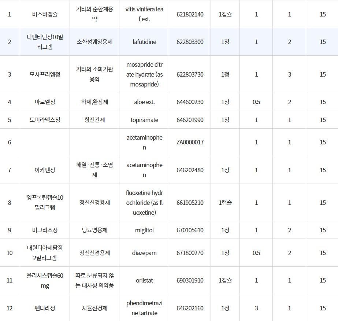Click the 해열·진통·소염제 category cell
Image resolution: width=338 pixels, height=321 pixels.
[x=94, y=170]
